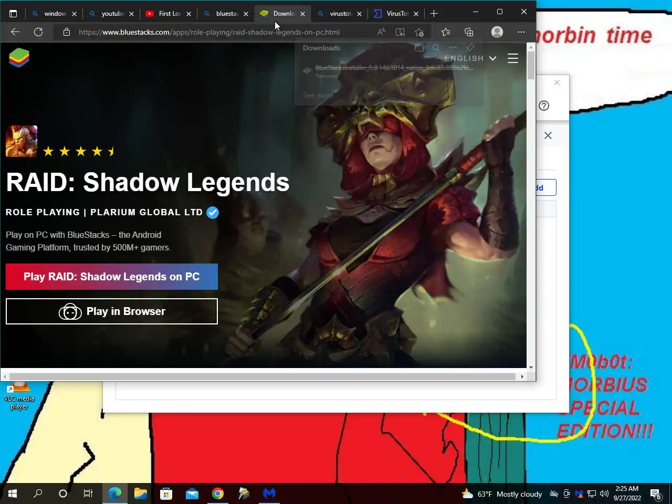672x504 pixels.
Task: Open a new tab with the plus button
Action: [434, 14]
